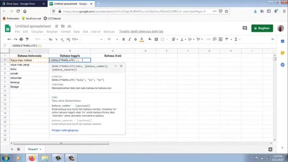
Task: Open Functions sigma dropdown
Action: 237,39
